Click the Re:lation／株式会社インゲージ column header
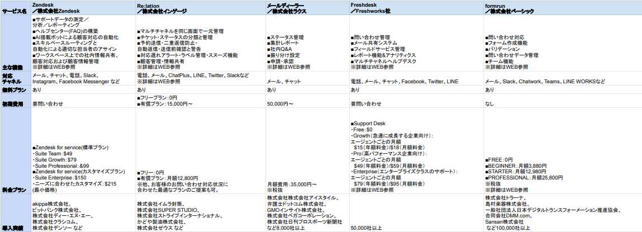642x232 pixels. pyautogui.click(x=201, y=8)
